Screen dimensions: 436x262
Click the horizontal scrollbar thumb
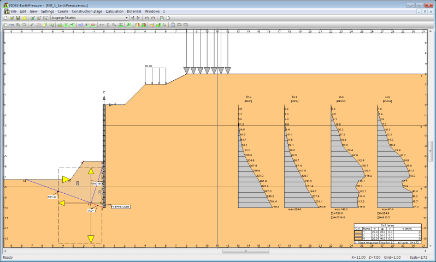[x=245, y=251]
